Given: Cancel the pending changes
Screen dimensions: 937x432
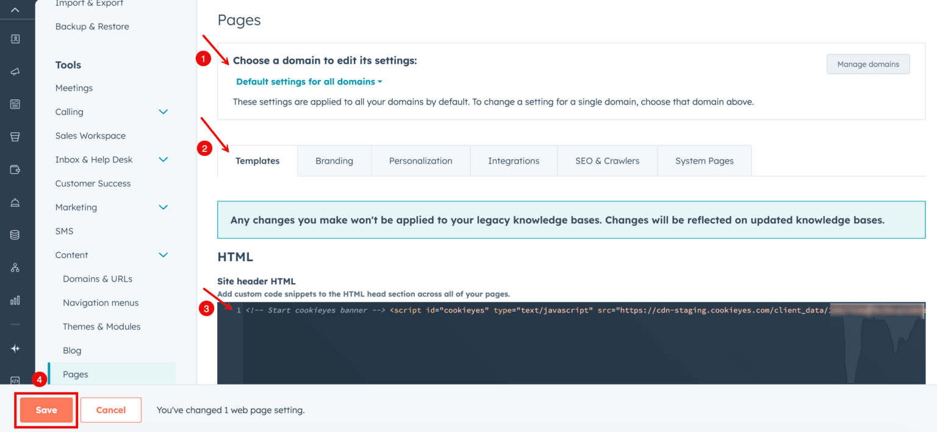Looking at the screenshot, I should pyautogui.click(x=111, y=410).
